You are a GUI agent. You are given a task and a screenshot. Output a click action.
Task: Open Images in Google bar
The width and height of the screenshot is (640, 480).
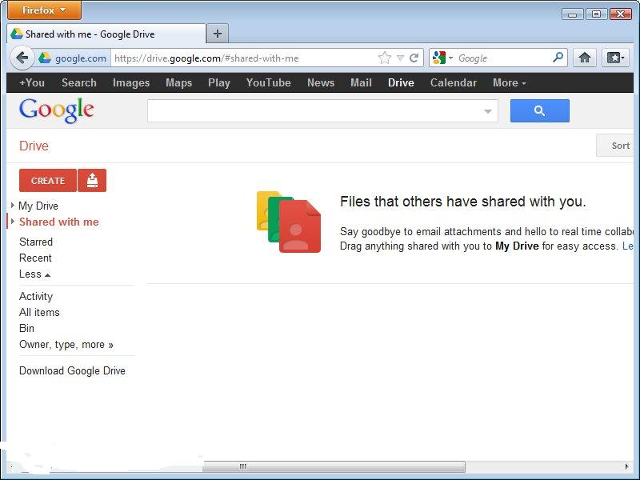131,83
